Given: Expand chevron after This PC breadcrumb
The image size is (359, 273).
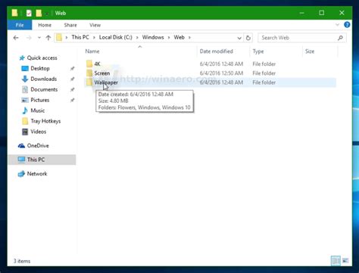Looking at the screenshot, I should point(94,38).
